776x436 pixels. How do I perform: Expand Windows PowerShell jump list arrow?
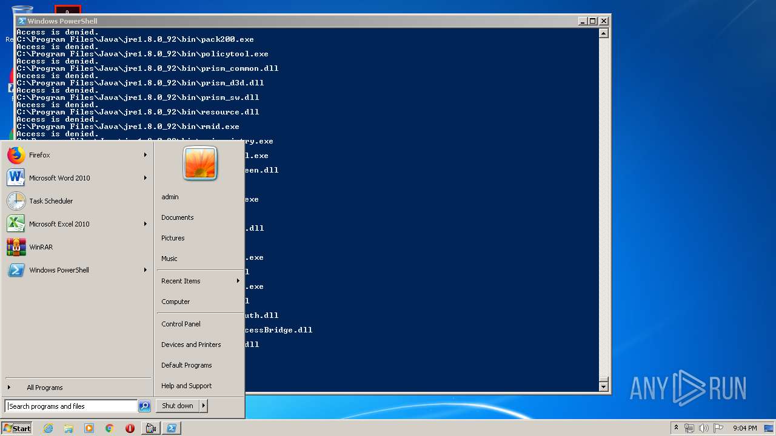[145, 270]
